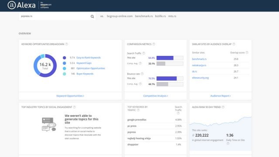Open help icon next to Overlap score
The image size is (279, 157).
pos(247,52)
